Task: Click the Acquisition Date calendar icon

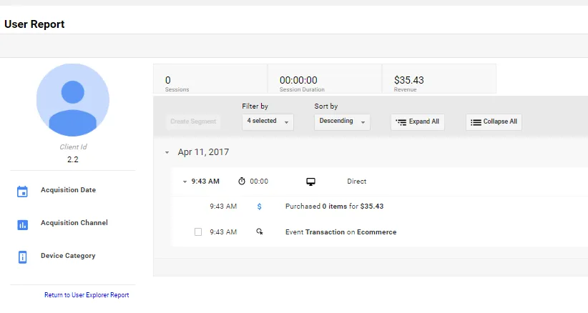Action: [22, 191]
